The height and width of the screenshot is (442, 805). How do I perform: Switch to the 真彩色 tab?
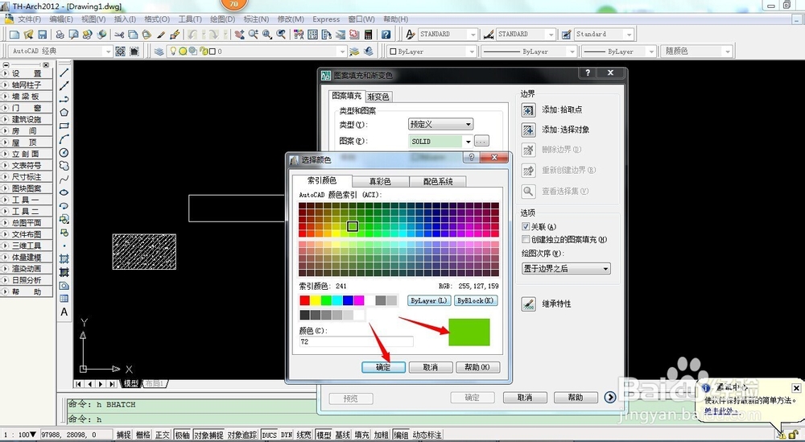(381, 181)
